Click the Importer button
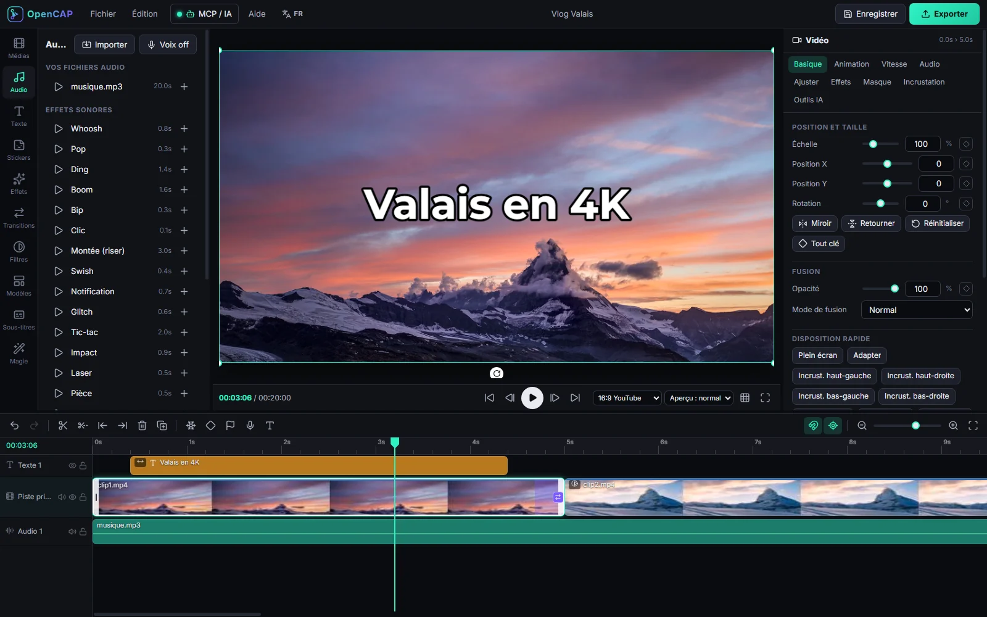Image resolution: width=987 pixels, height=617 pixels. pos(104,44)
